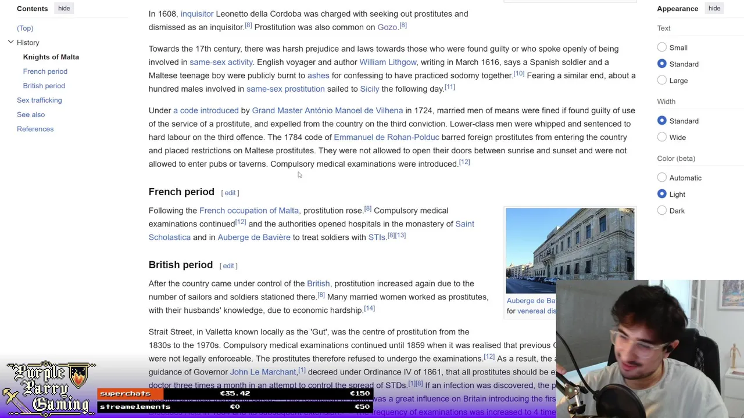Open Knights of Malta contents entry
This screenshot has height=418, width=744.
pyautogui.click(x=51, y=57)
